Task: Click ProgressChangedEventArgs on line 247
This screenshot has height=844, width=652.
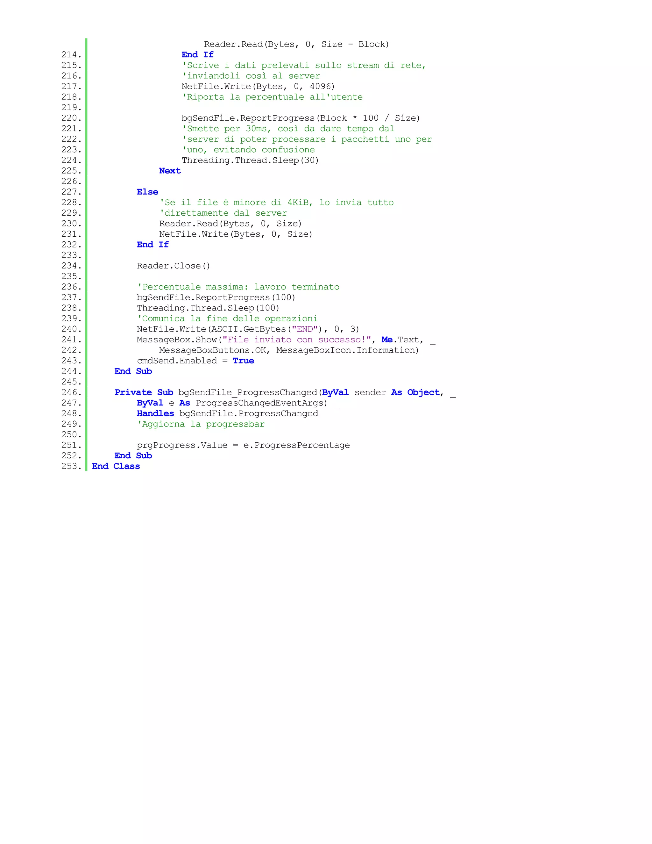Action: point(259,403)
